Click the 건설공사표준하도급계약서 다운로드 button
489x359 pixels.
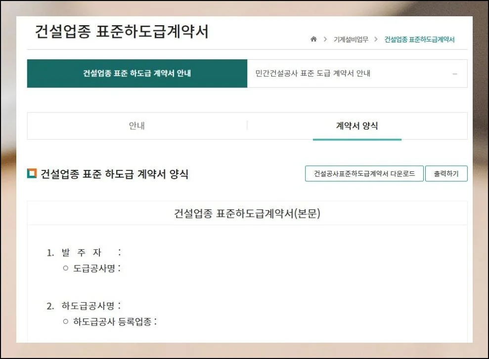coord(364,173)
